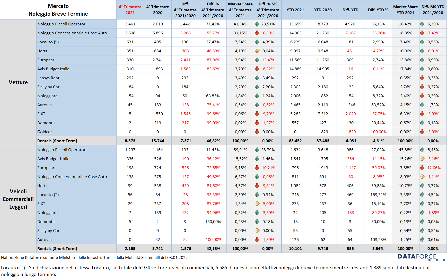447x280 pixels.
Task: Select the 169,31% Locauto cell
Action: point(378,195)
